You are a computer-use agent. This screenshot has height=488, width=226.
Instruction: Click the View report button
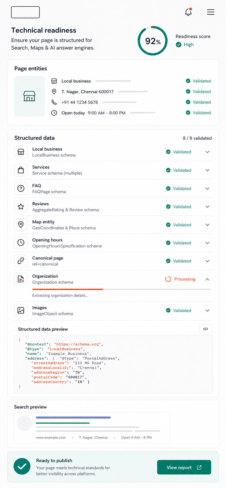pos(184,467)
